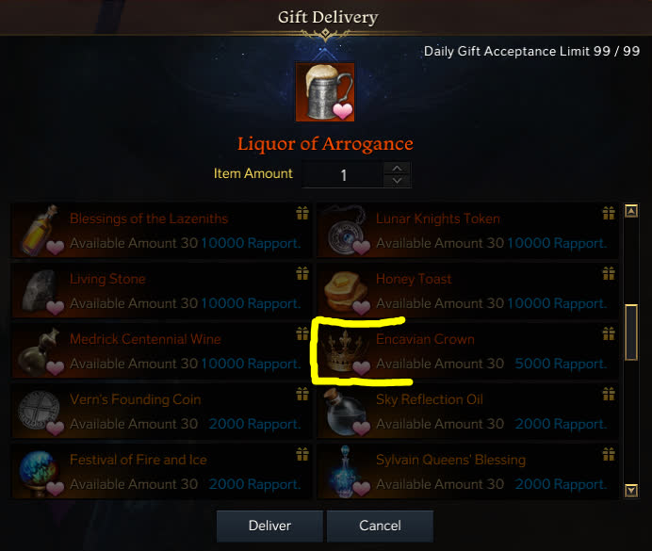The image size is (652, 551).
Task: Click the Sky Reflection Oil flask icon
Action: (346, 411)
